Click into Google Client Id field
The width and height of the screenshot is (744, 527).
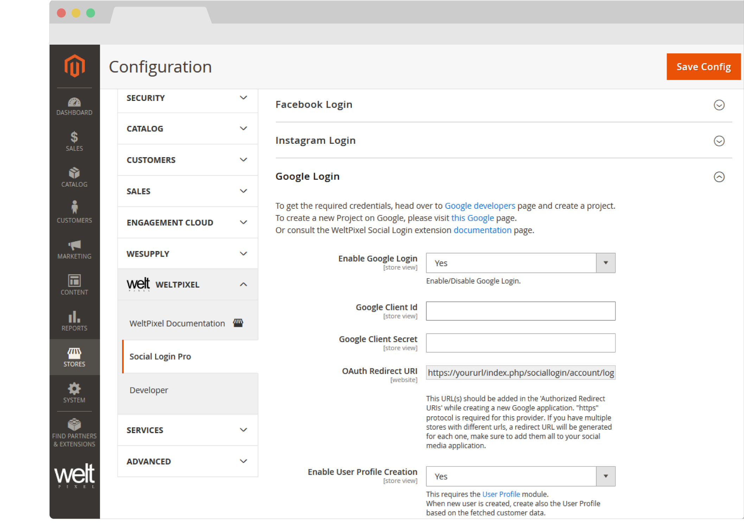(x=520, y=311)
